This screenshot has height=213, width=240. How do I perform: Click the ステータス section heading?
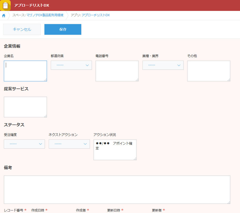14,125
